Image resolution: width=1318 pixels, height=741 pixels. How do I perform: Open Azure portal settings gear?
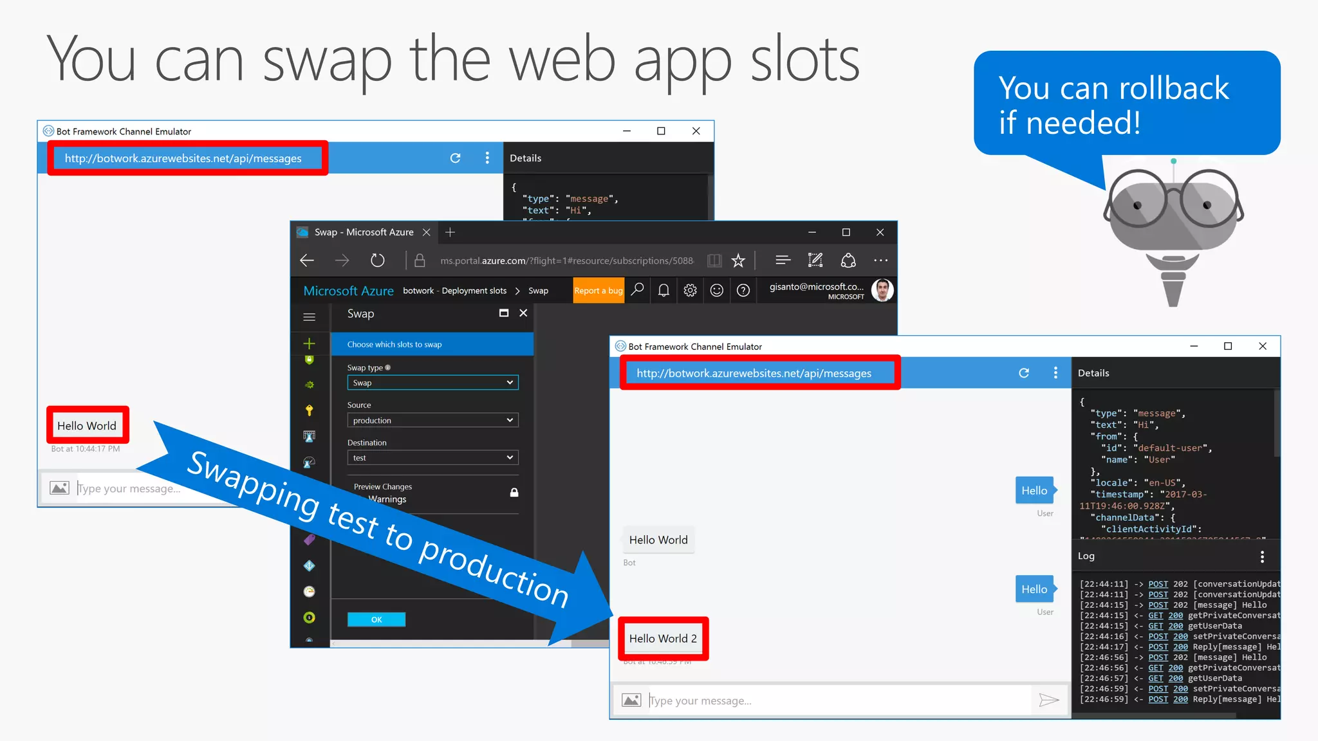pyautogui.click(x=690, y=291)
